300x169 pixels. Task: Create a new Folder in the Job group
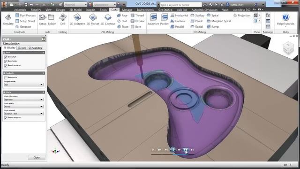(52, 20)
